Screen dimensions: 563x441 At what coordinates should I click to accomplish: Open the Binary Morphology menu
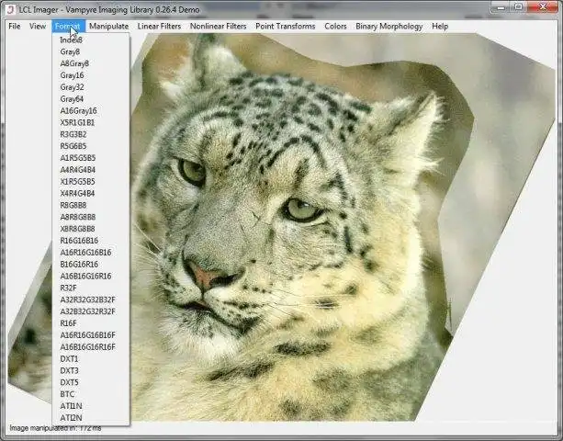tap(388, 27)
